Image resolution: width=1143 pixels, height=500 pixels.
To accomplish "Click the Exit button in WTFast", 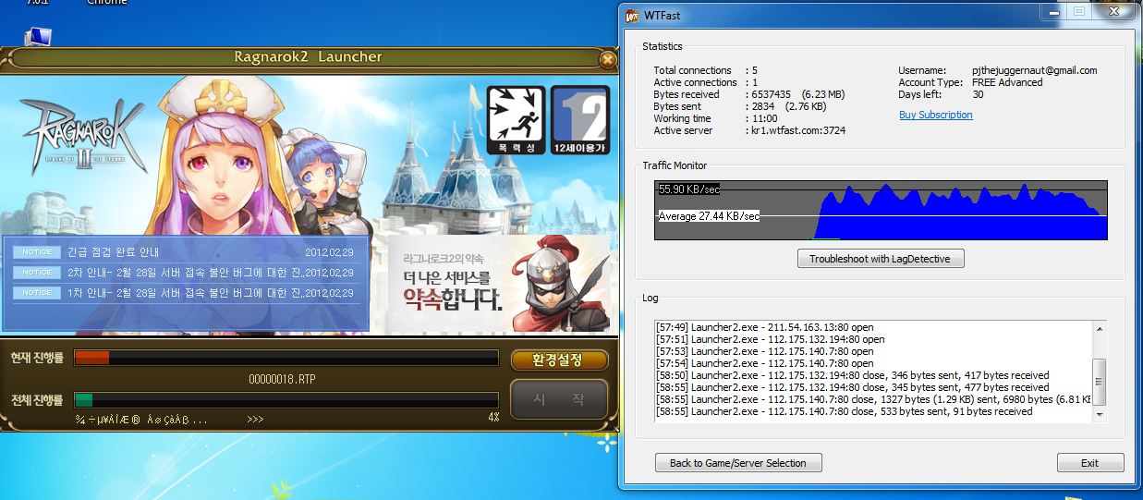I will pyautogui.click(x=1090, y=463).
